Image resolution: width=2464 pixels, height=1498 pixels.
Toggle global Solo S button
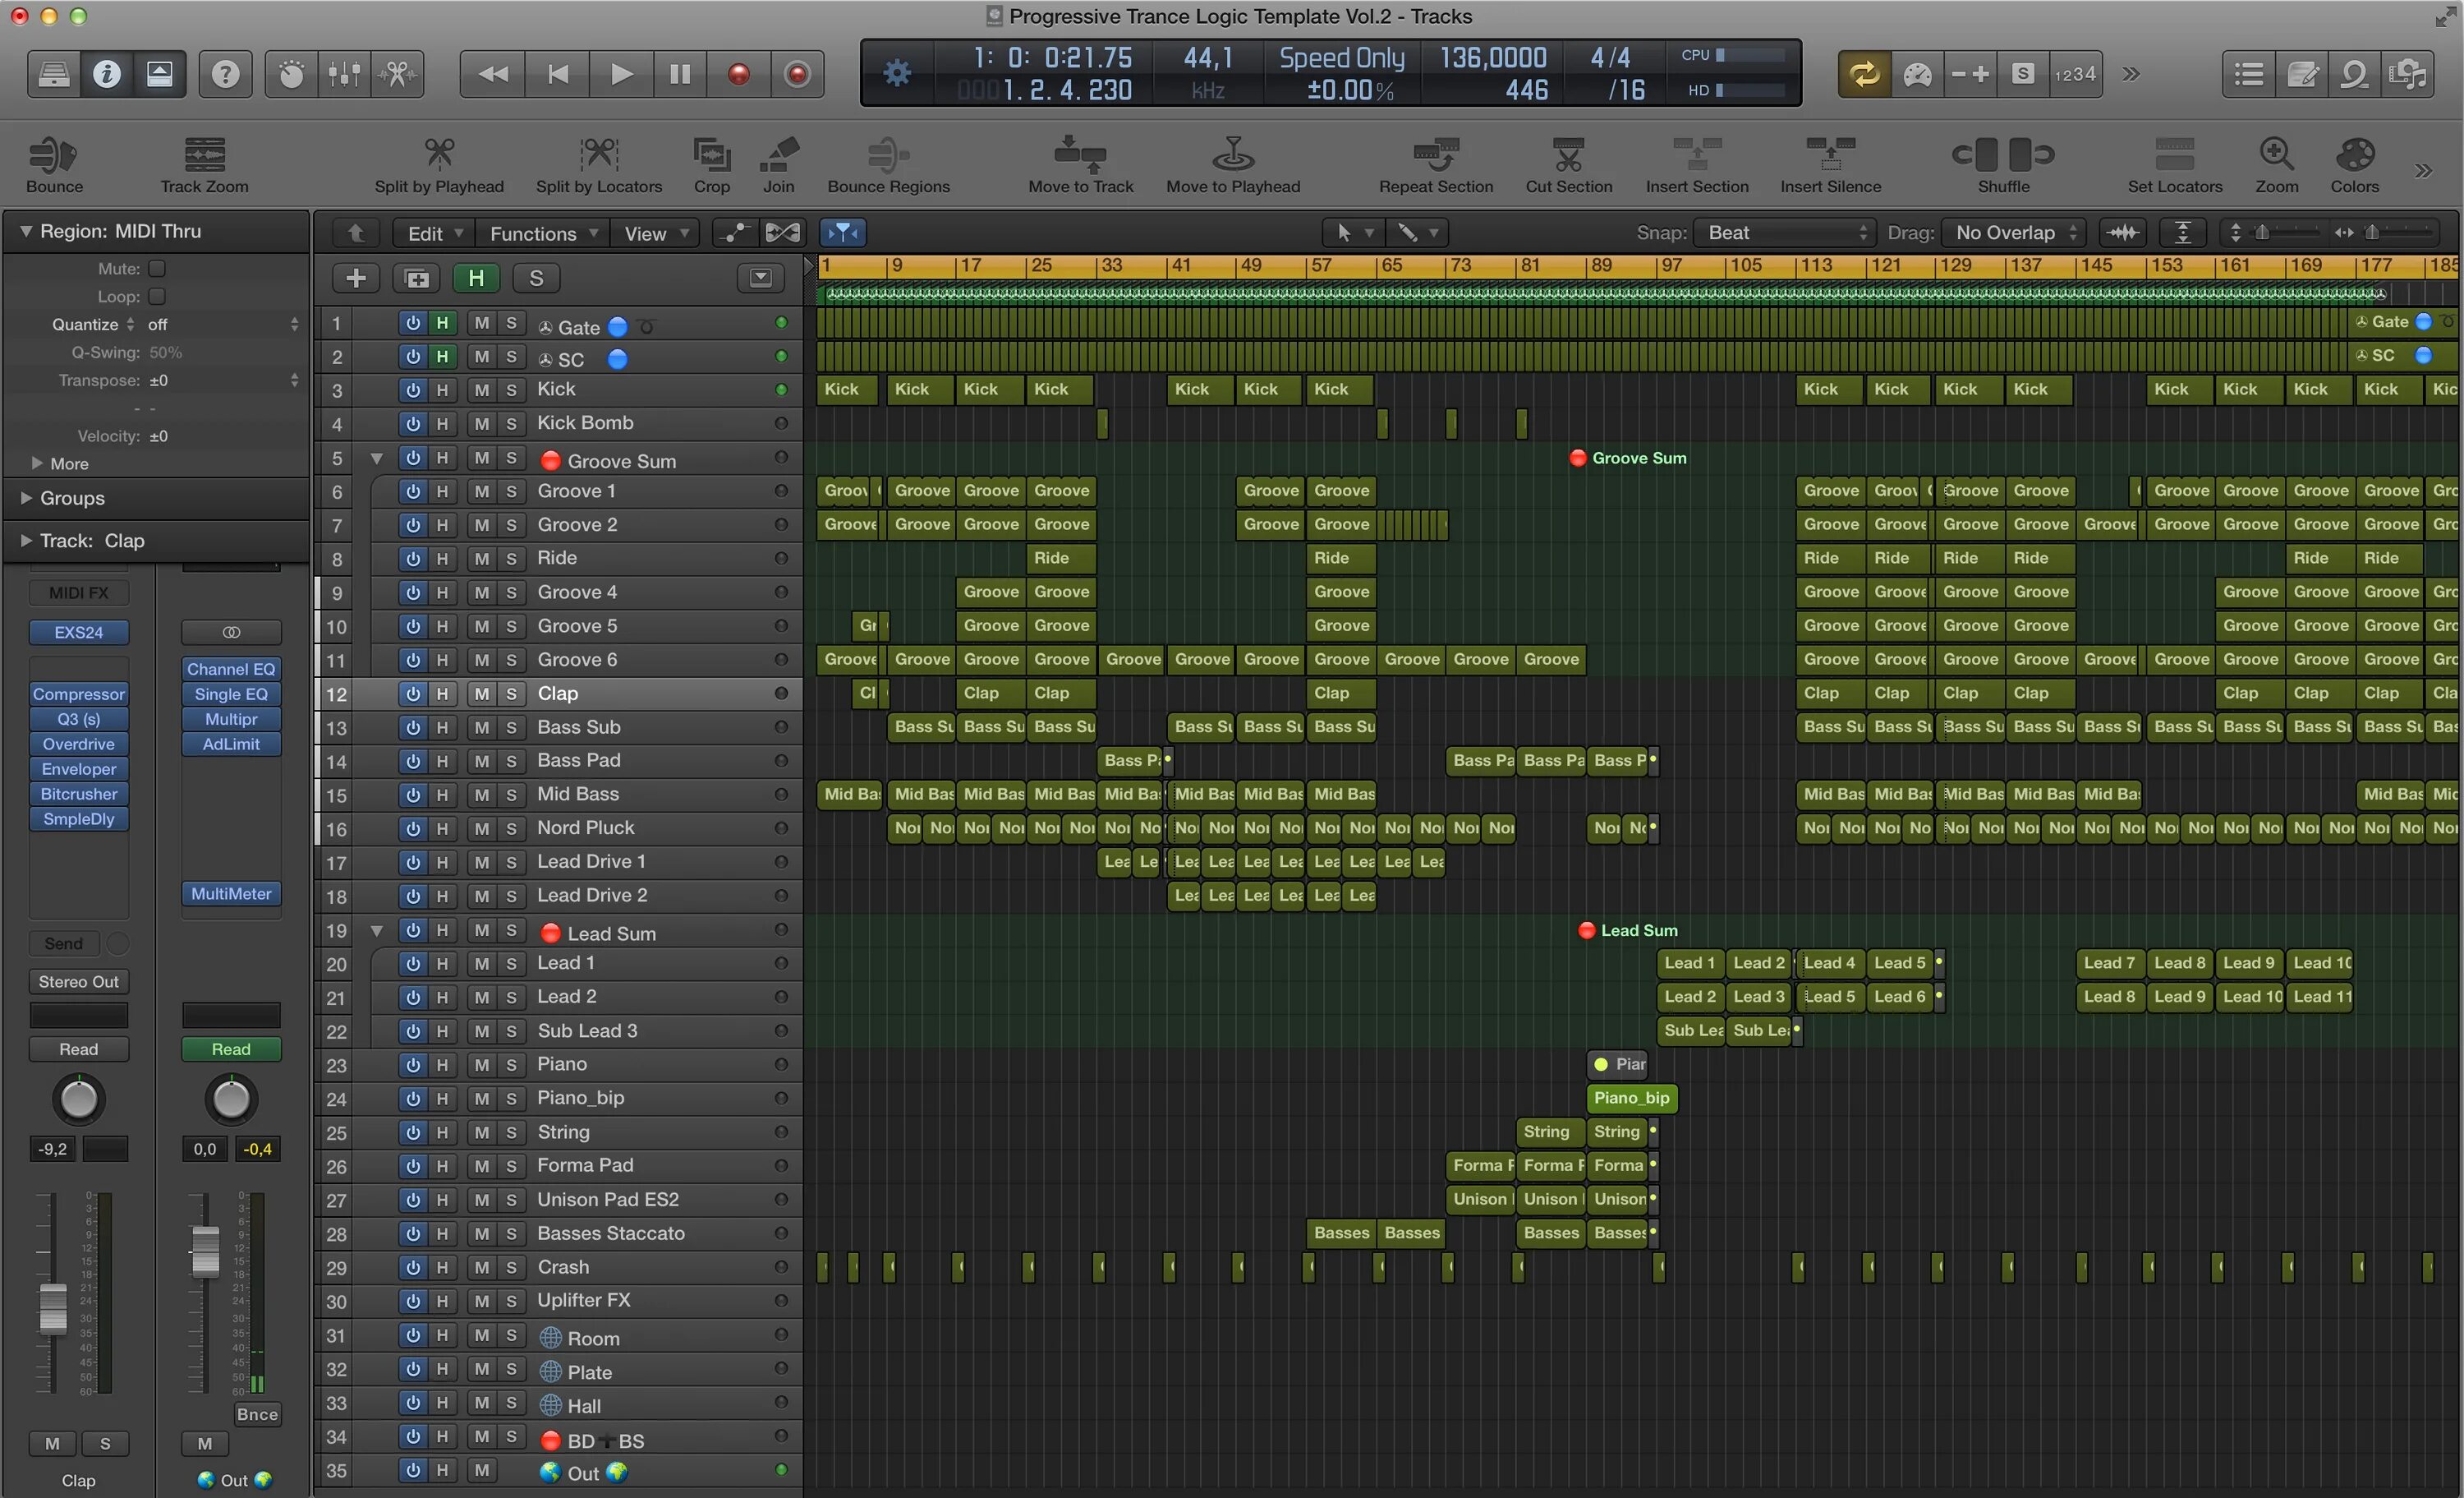536,279
